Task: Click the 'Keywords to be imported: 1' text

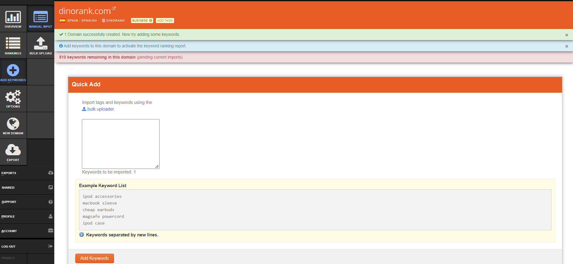Action: tap(109, 172)
